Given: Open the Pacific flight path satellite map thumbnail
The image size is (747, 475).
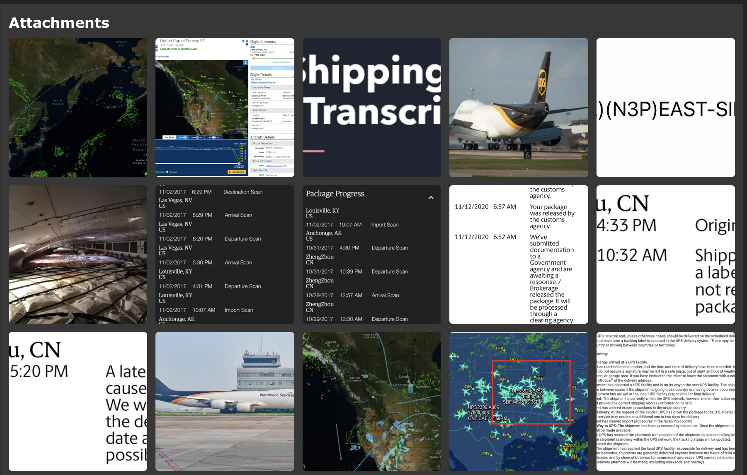Looking at the screenshot, I should (78, 108).
